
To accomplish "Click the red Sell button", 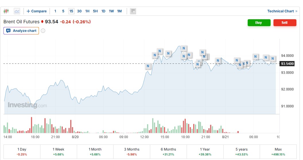I will pos(285,23).
